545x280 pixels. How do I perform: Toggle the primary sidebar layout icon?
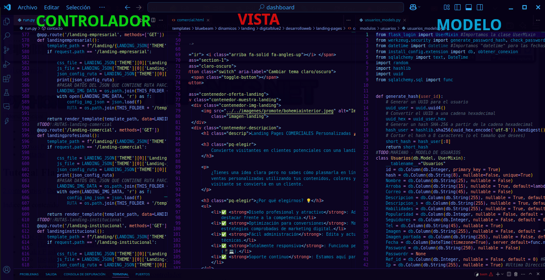click(x=458, y=7)
